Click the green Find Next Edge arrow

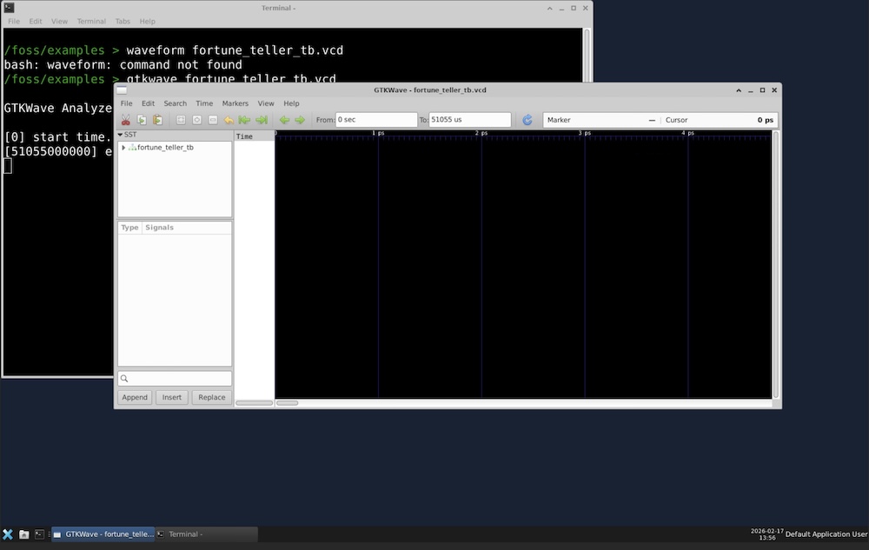coord(300,120)
